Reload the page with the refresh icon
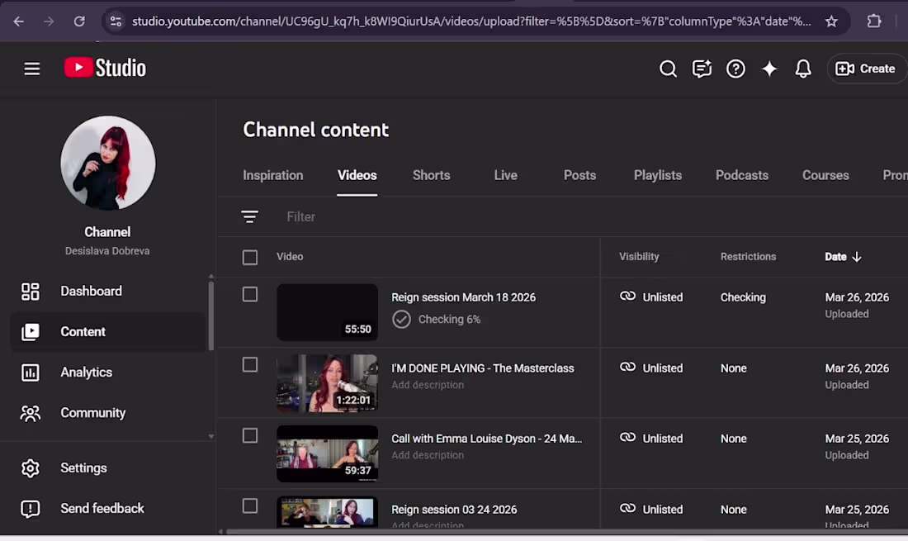 [79, 21]
